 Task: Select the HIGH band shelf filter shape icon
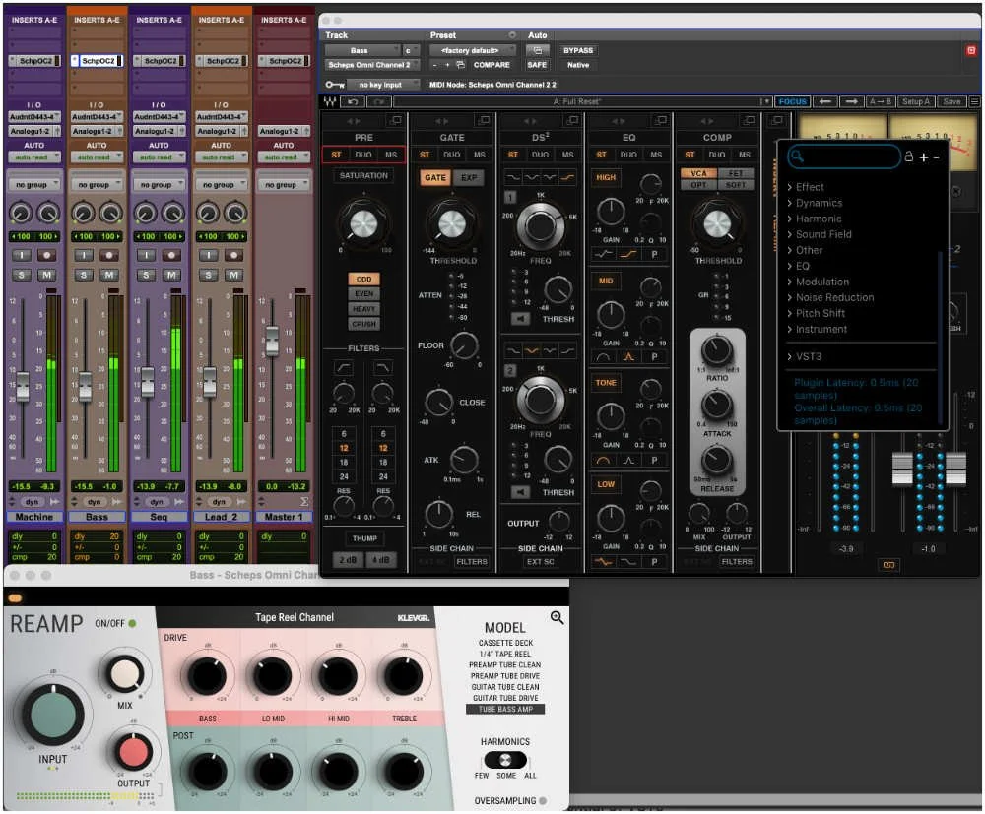(x=628, y=254)
